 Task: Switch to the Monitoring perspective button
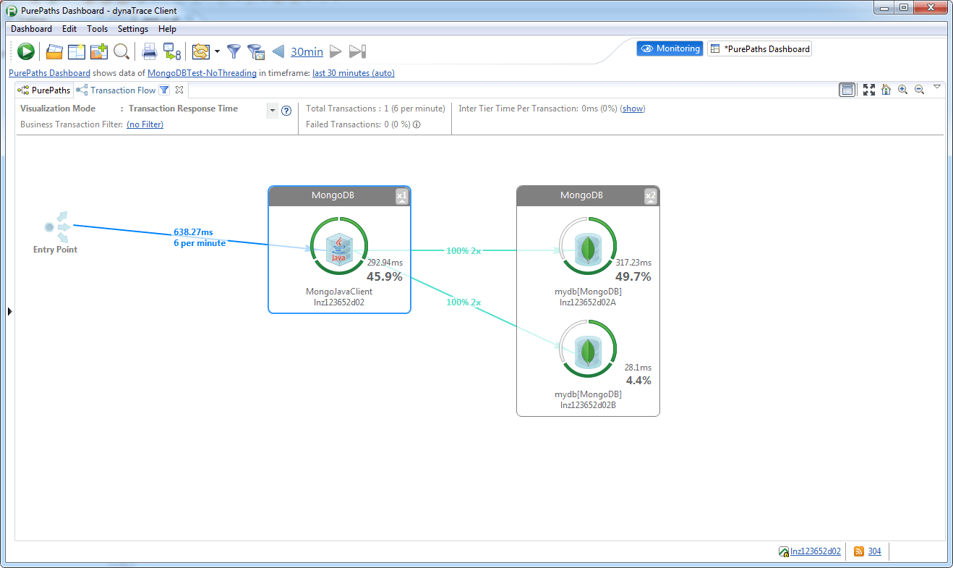coord(670,48)
